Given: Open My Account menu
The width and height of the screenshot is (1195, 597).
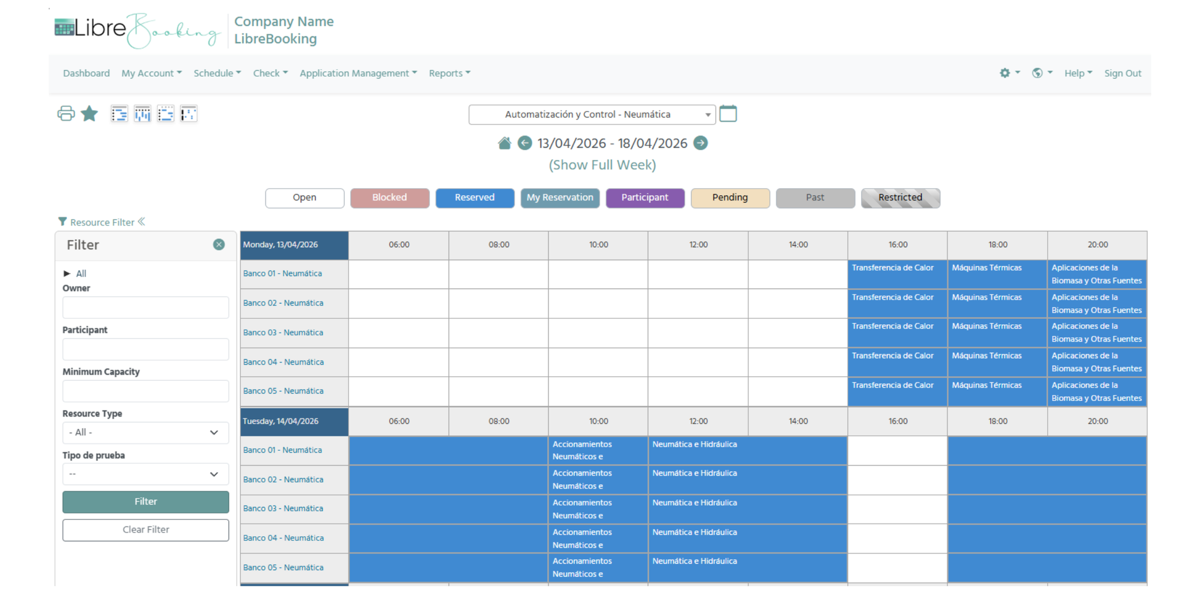Looking at the screenshot, I should [151, 73].
